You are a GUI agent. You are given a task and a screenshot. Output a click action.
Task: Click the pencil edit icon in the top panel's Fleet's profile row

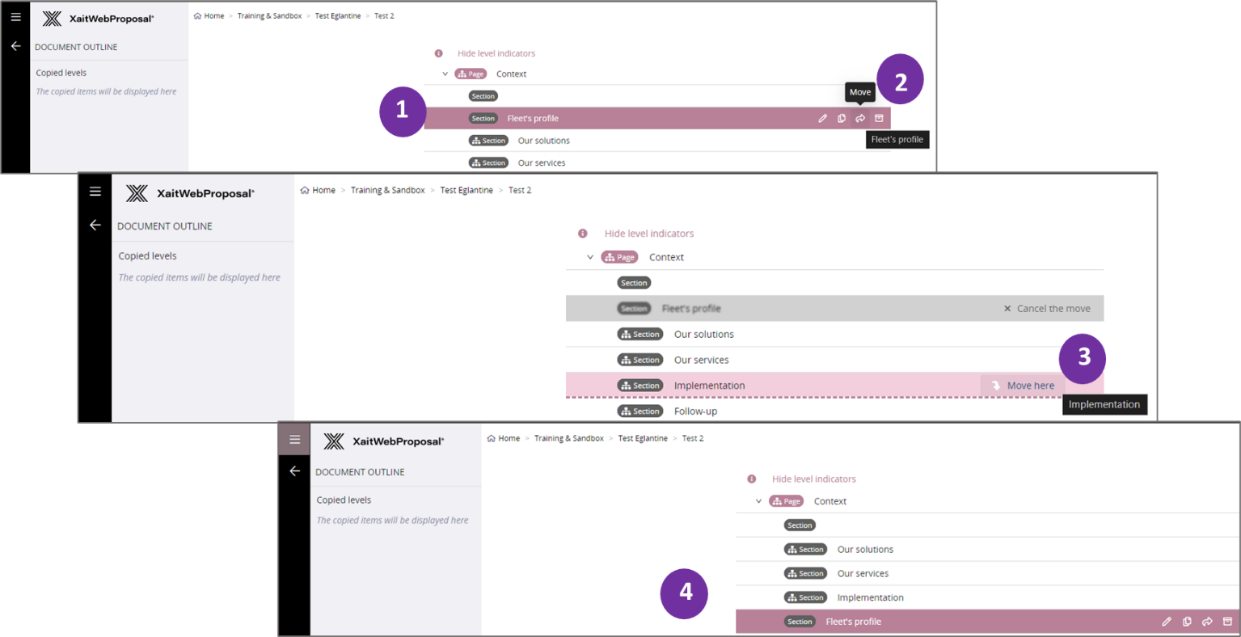pos(822,118)
